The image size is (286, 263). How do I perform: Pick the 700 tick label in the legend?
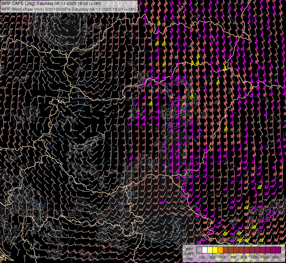233,257
